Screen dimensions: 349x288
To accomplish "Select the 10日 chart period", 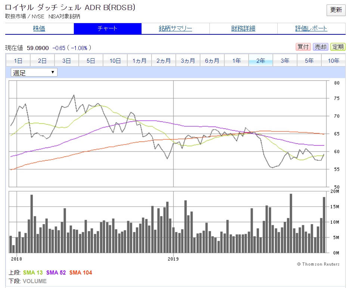I will pos(115,61).
